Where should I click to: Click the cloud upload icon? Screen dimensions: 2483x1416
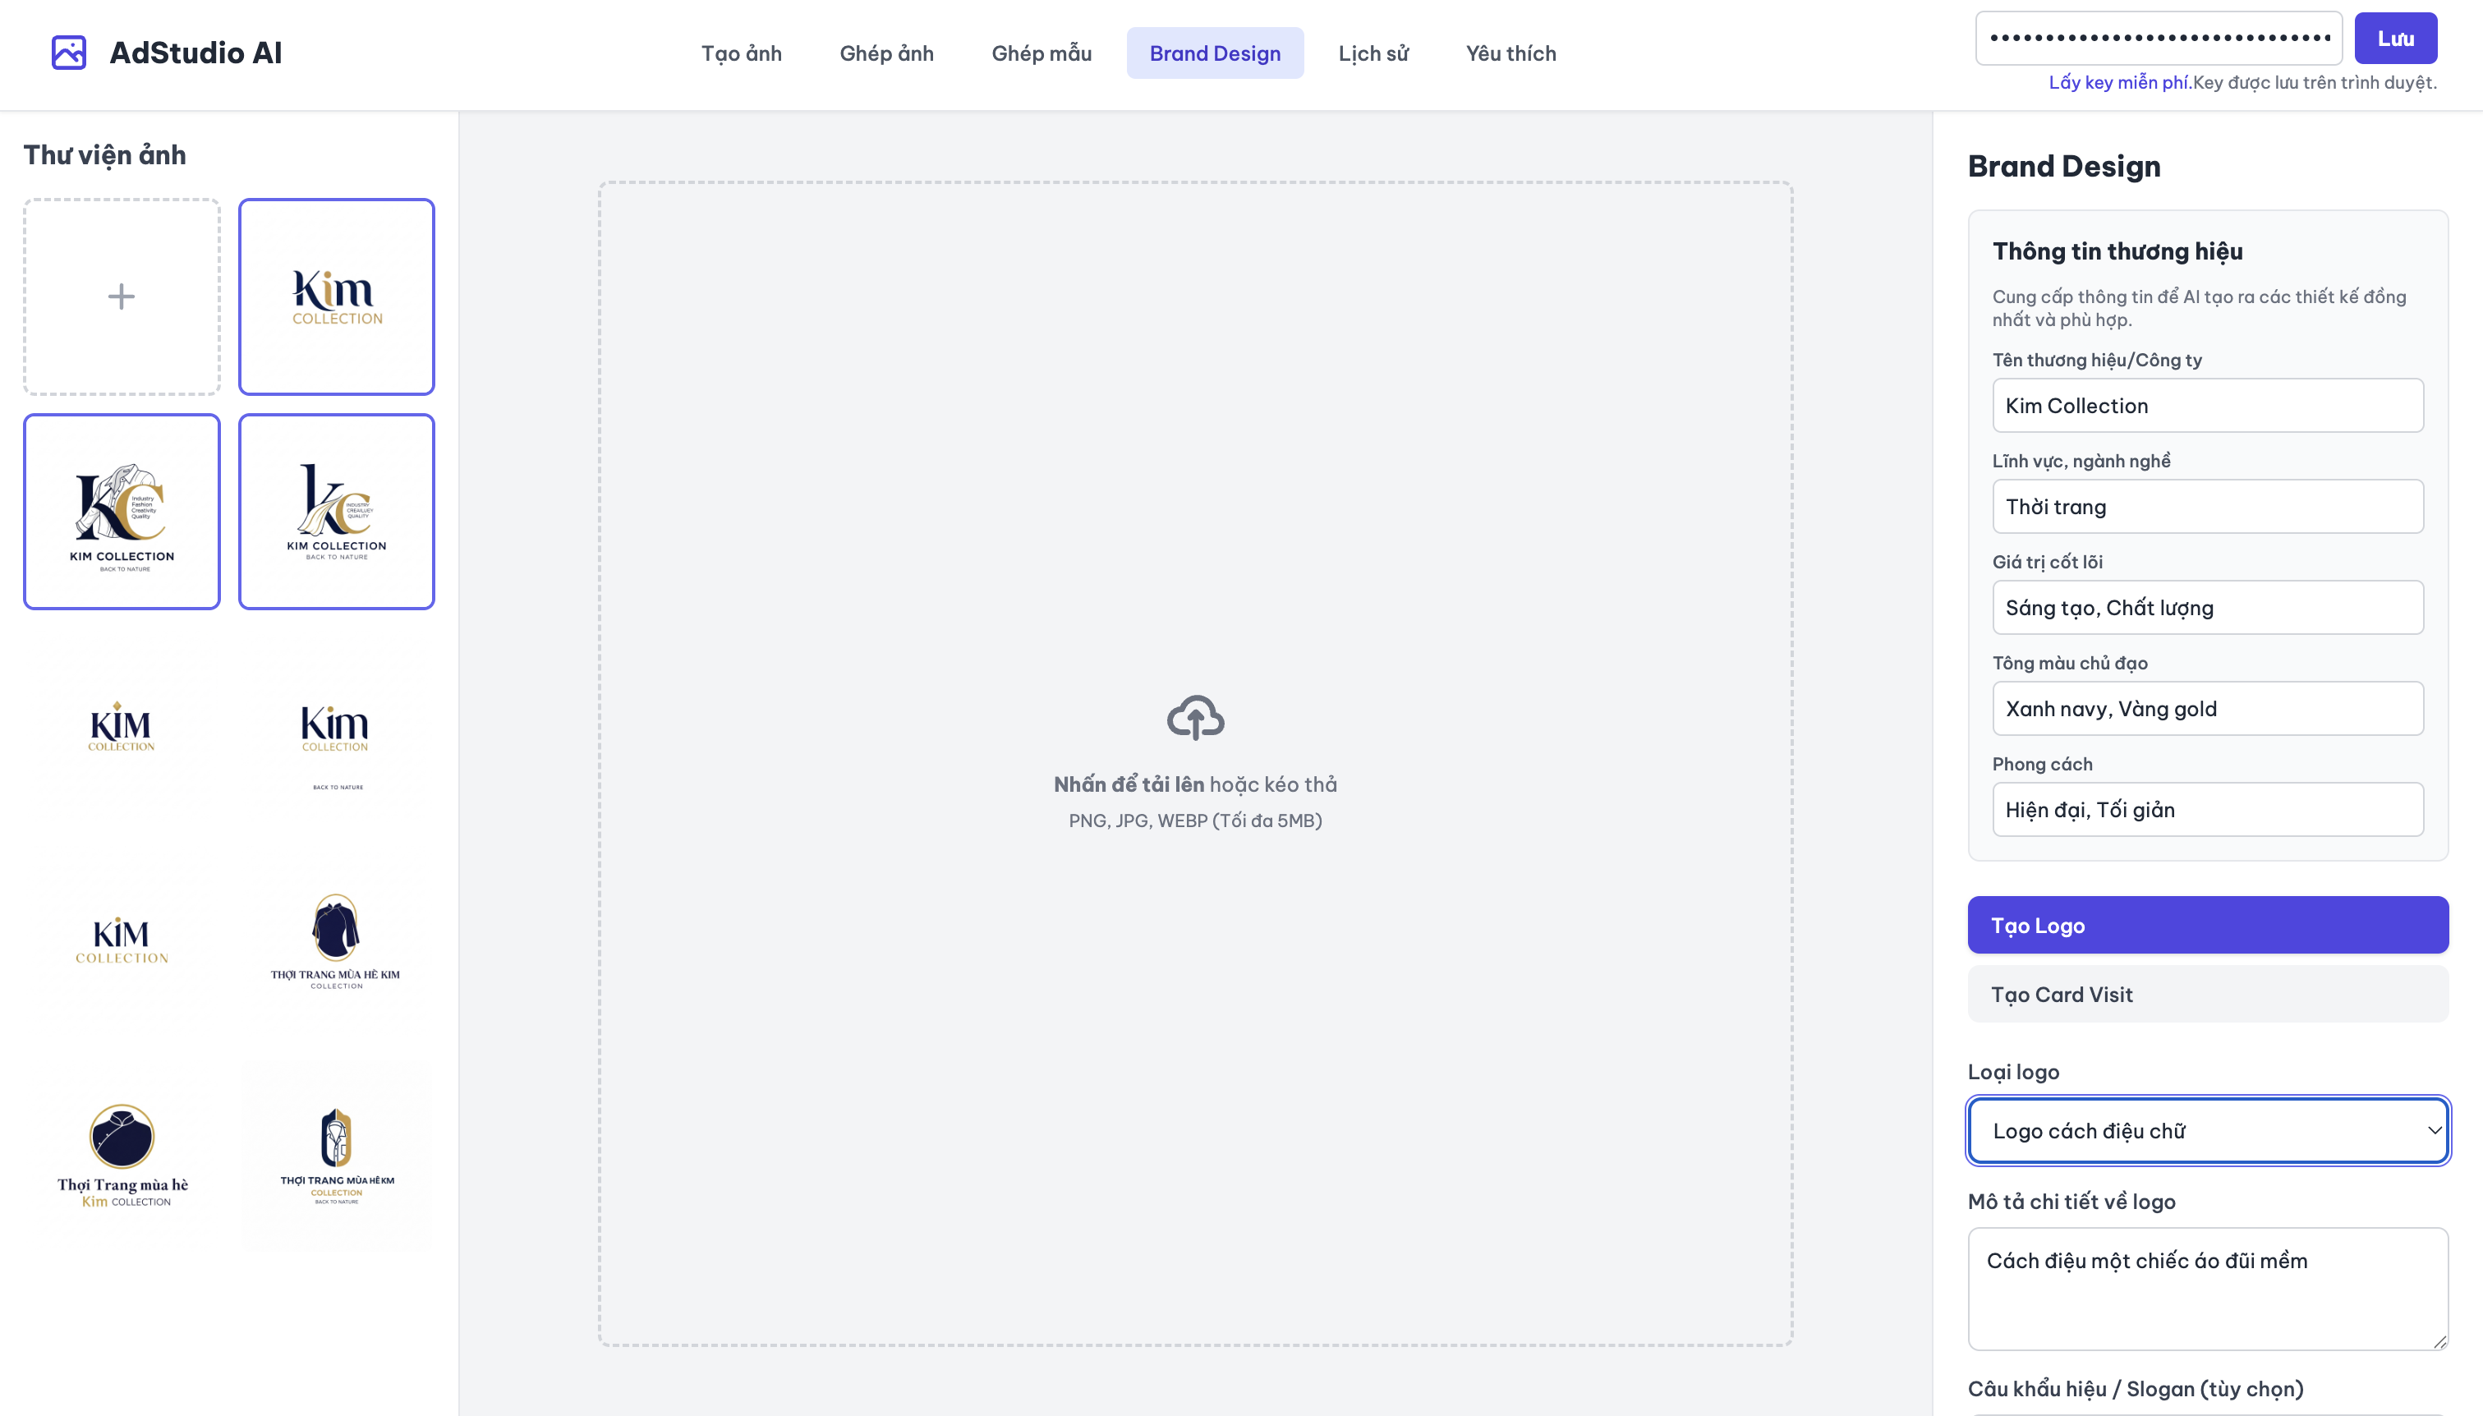tap(1195, 718)
